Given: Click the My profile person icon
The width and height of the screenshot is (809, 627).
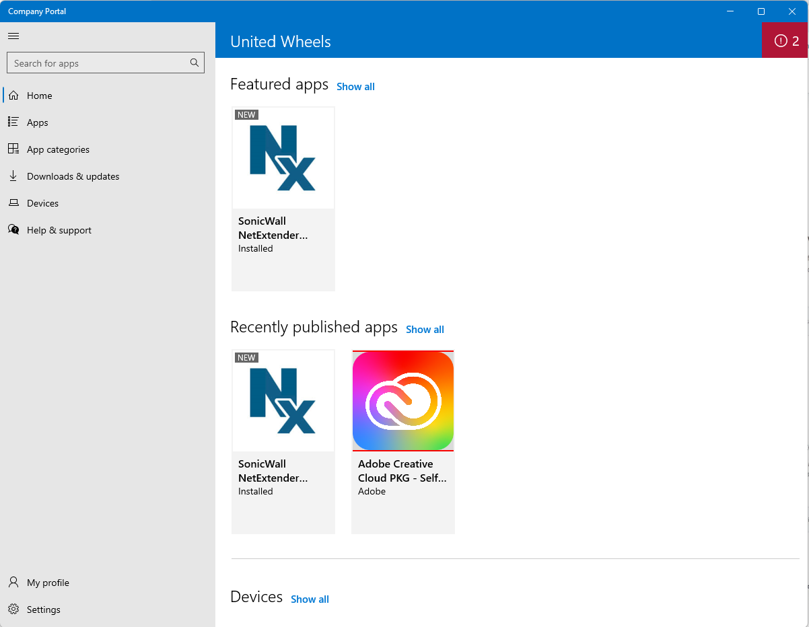Looking at the screenshot, I should (x=13, y=582).
